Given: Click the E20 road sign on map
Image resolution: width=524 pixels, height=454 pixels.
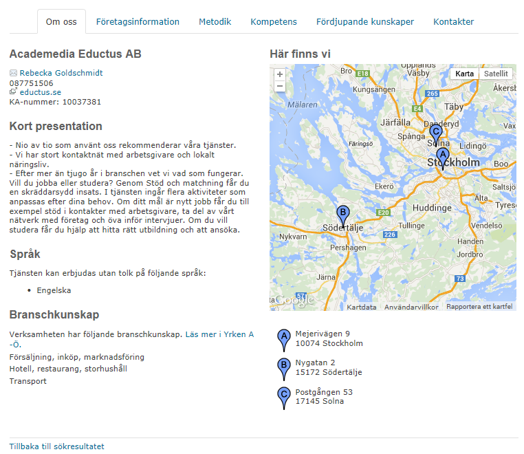Looking at the screenshot, I should click(383, 213).
